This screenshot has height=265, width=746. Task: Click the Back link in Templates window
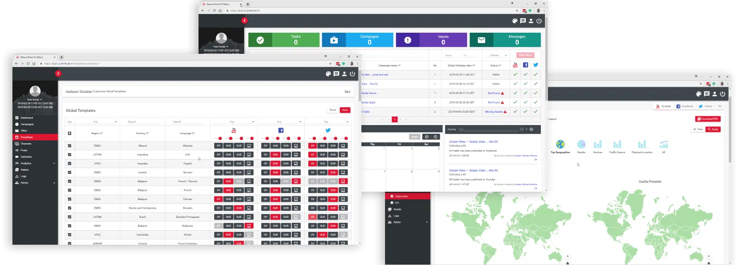[x=347, y=92]
